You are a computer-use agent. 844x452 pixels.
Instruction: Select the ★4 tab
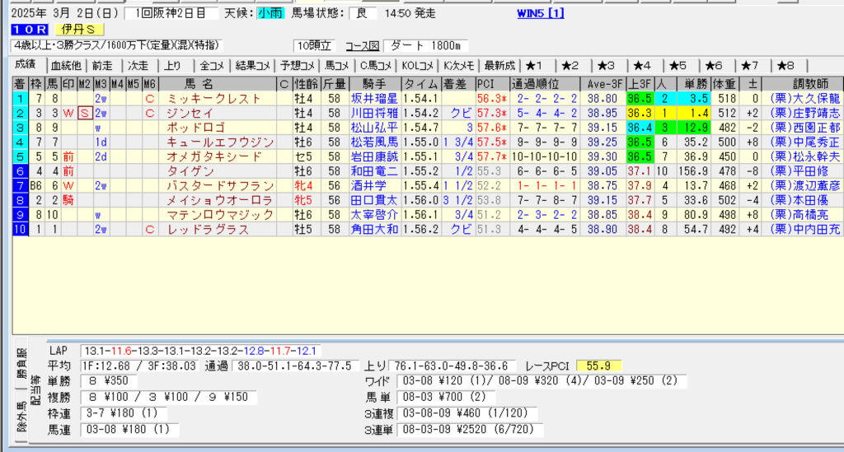click(641, 66)
